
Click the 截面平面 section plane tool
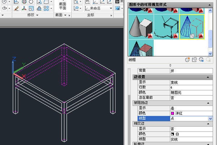tap(62, 6)
